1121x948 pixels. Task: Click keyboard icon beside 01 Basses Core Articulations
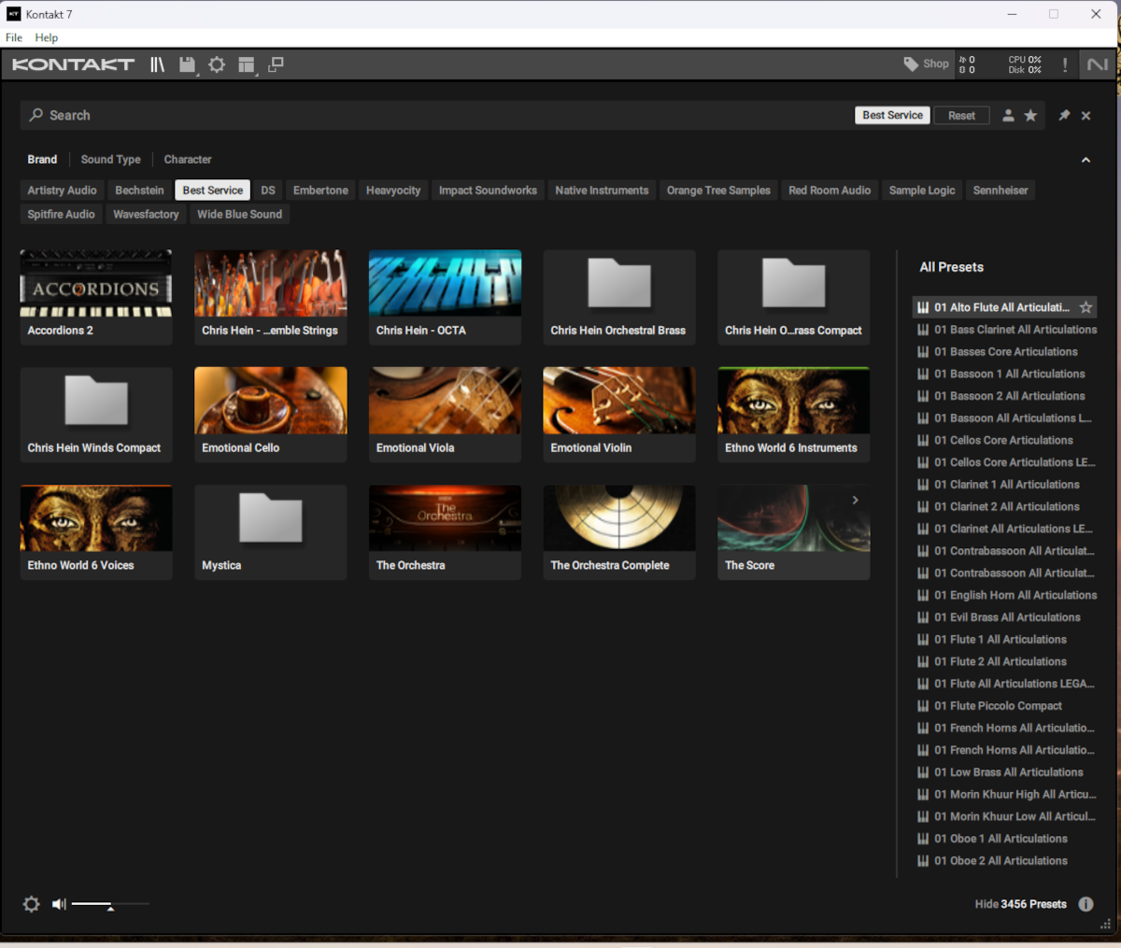pyautogui.click(x=923, y=352)
